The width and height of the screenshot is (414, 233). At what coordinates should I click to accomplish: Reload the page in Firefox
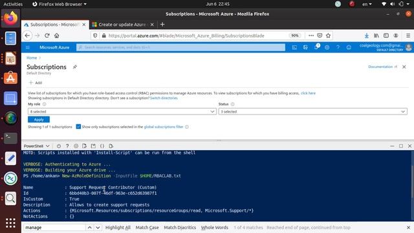click(47, 36)
